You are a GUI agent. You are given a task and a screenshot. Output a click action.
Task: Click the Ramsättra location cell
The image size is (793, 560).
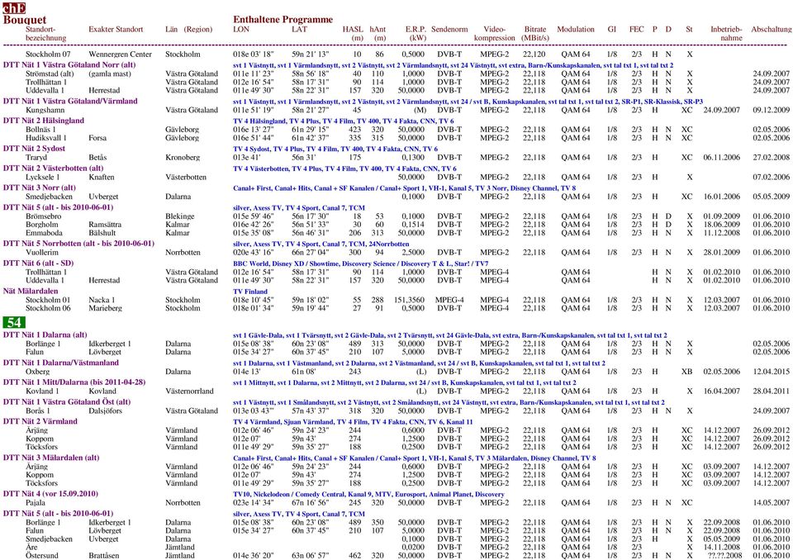(105, 225)
